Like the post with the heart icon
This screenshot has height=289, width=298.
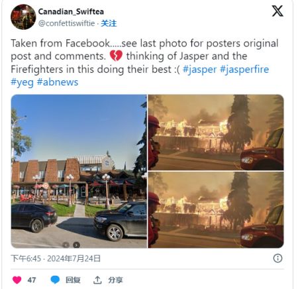click(17, 280)
